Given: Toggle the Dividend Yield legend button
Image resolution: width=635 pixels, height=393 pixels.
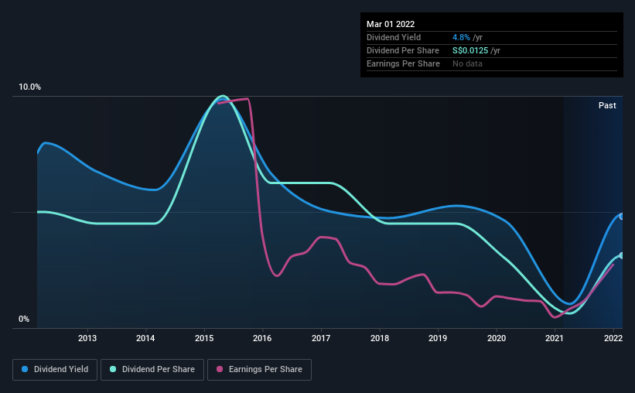Looking at the screenshot, I should (x=55, y=370).
